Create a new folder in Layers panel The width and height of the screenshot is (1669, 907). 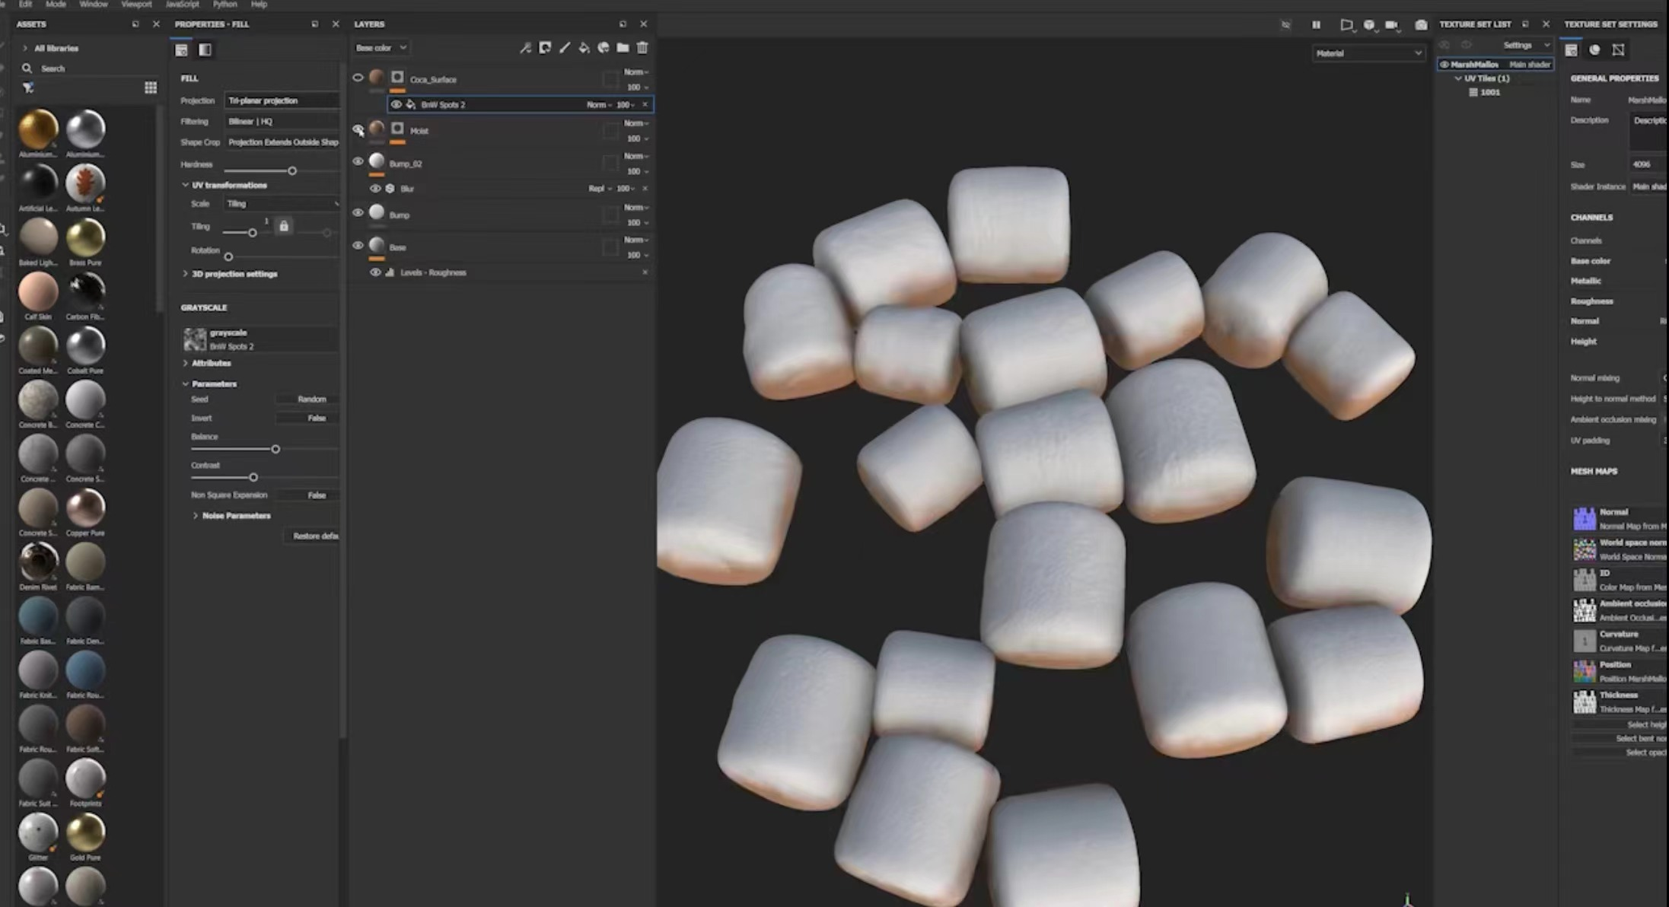[x=623, y=48]
